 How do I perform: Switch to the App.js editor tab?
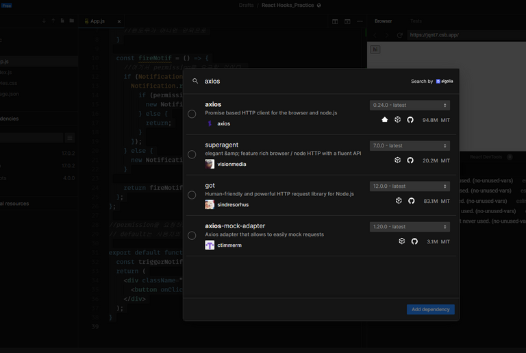97,21
